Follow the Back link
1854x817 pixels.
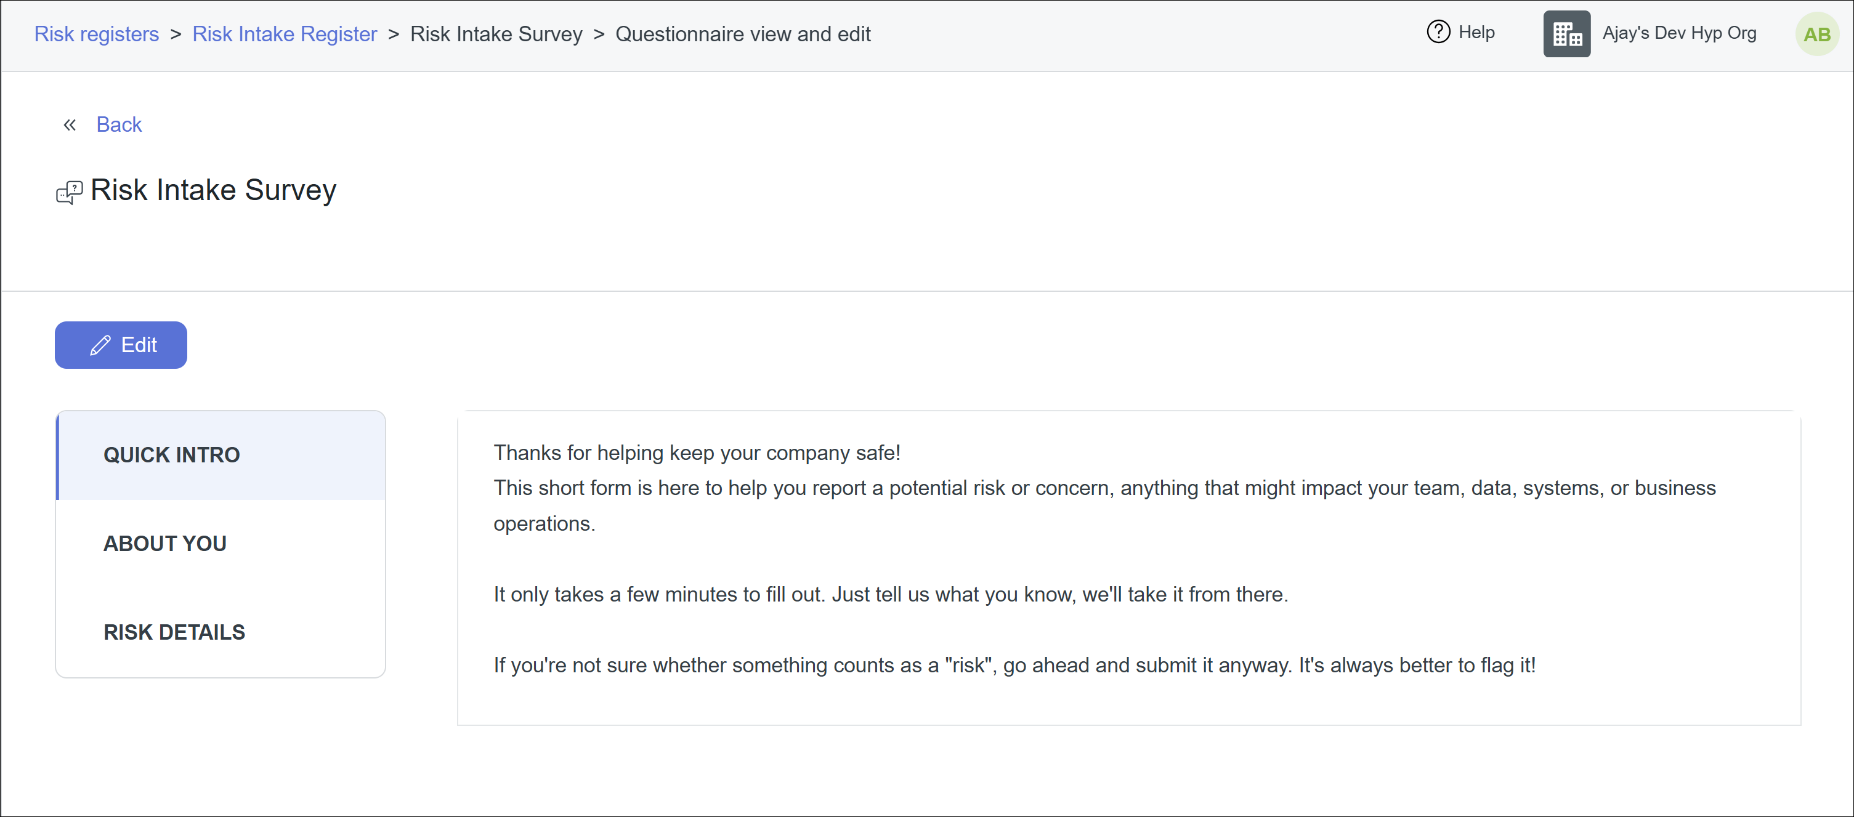pyautogui.click(x=119, y=124)
